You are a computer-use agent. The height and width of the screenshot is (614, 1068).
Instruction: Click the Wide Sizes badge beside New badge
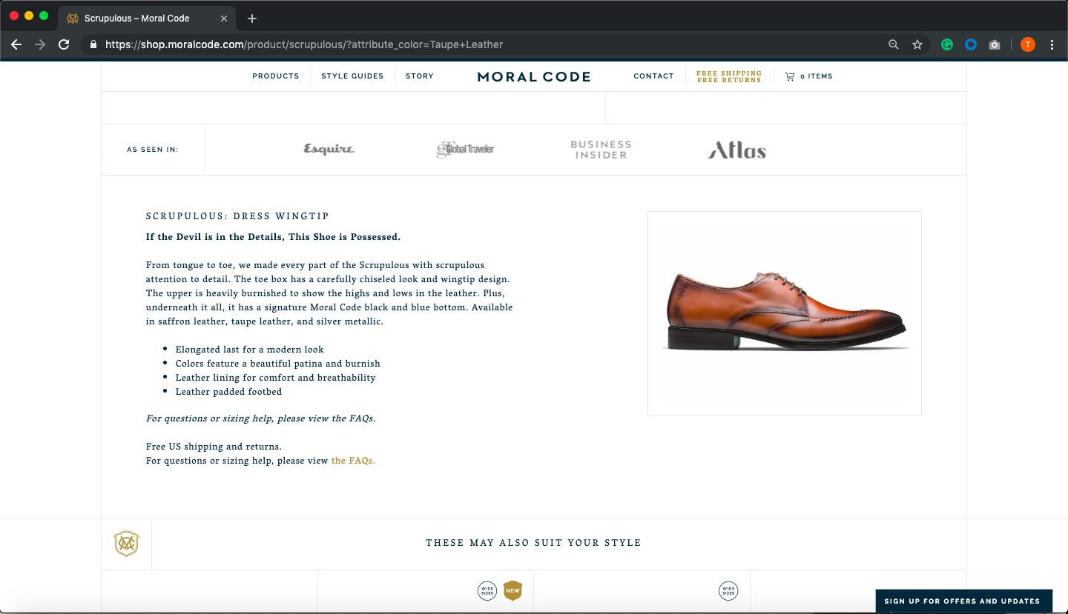(x=487, y=591)
